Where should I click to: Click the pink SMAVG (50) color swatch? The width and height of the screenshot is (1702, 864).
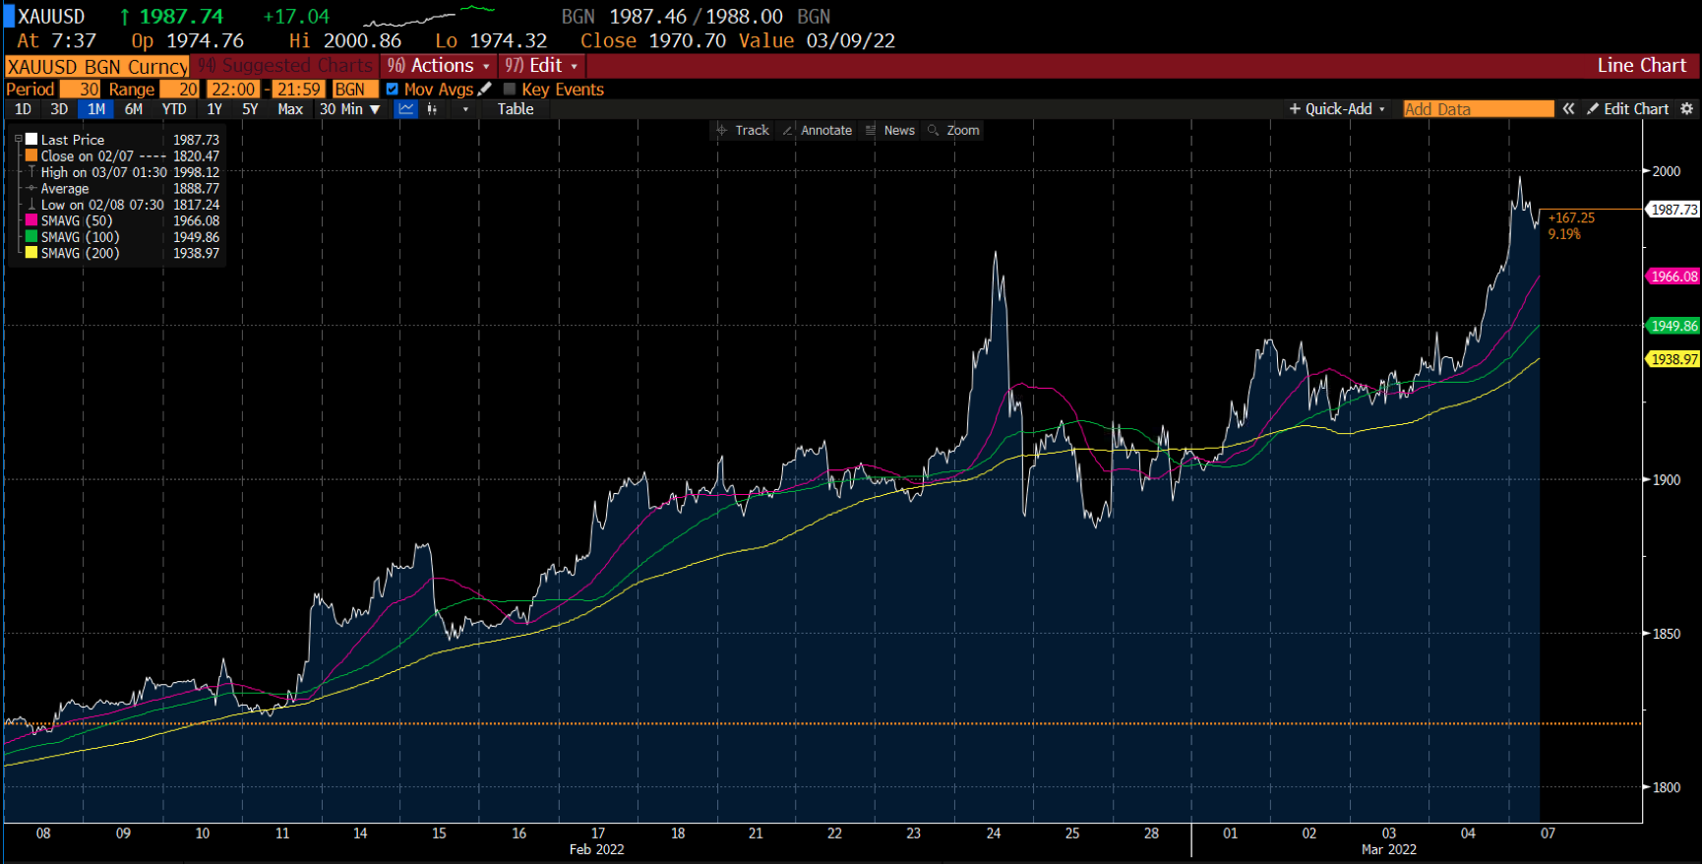click(x=31, y=220)
